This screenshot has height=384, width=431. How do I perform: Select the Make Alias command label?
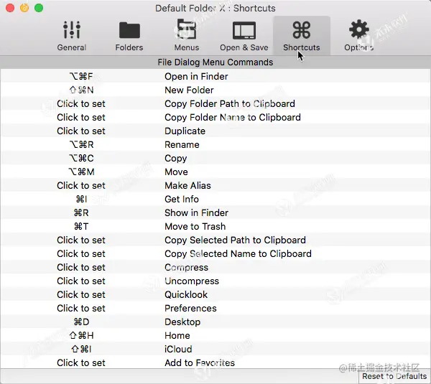click(187, 186)
